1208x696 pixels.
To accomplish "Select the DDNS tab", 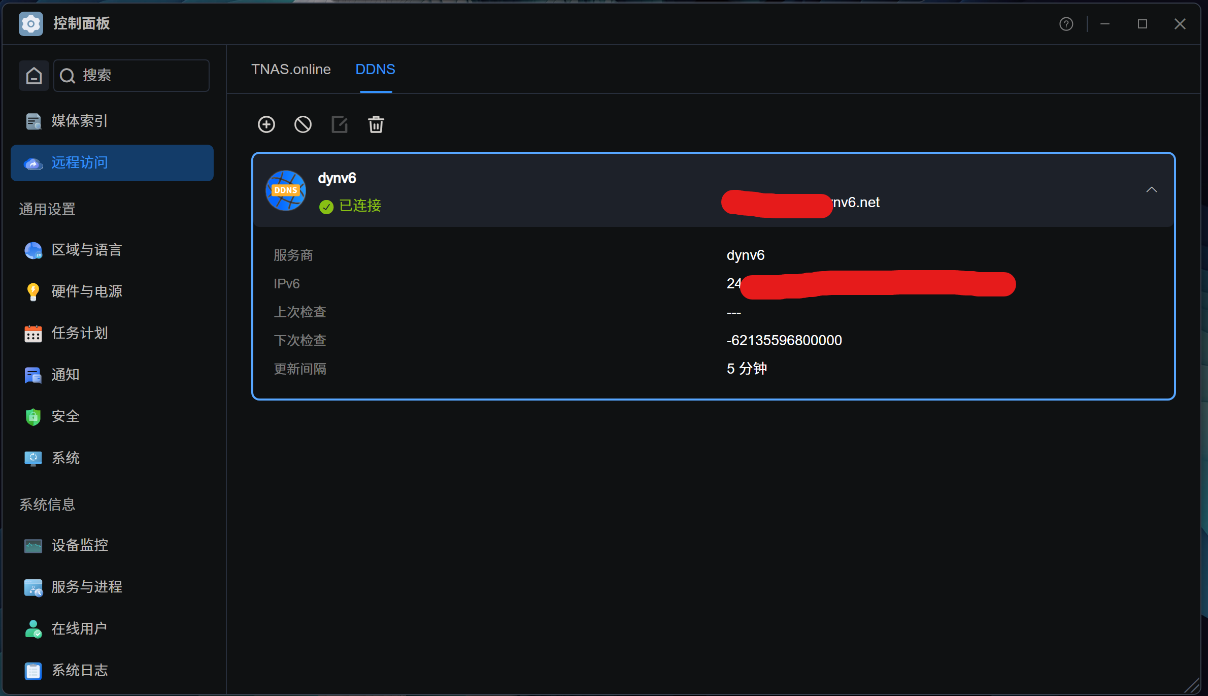I will tap(375, 70).
